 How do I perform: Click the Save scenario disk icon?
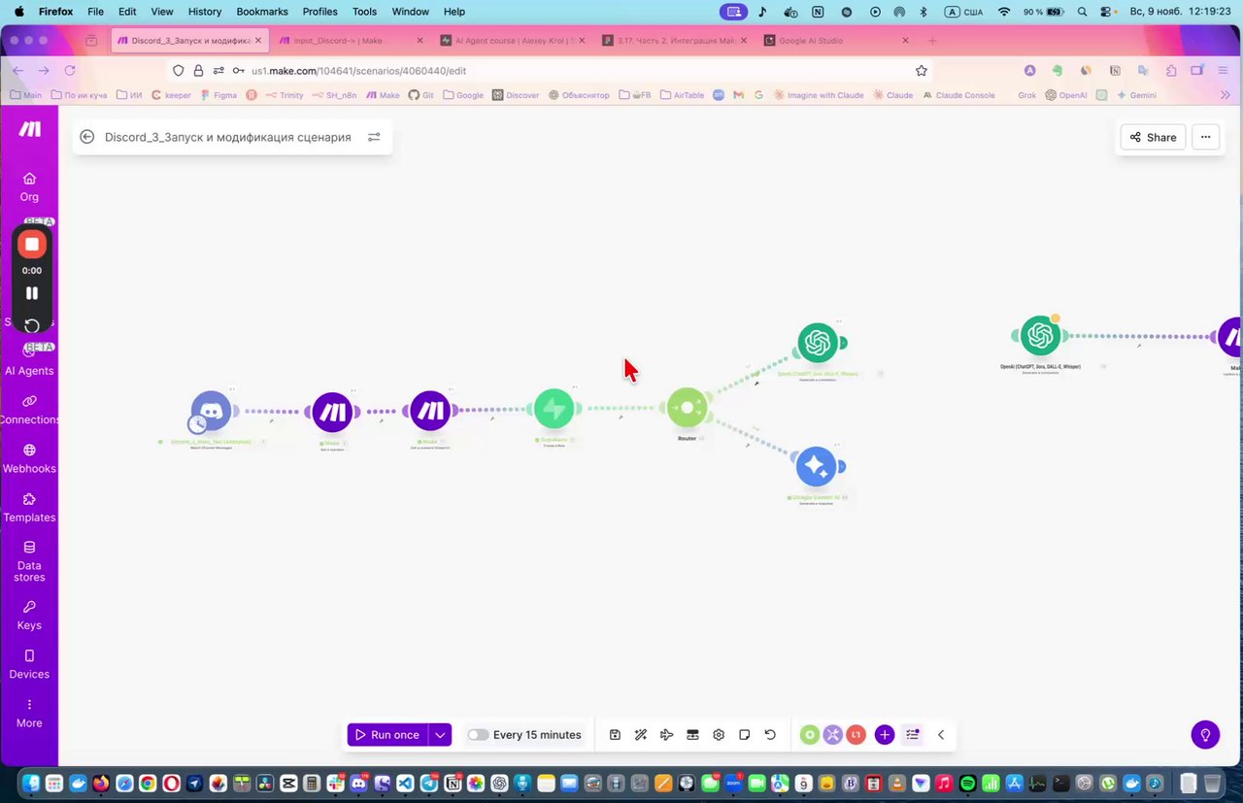[x=615, y=735]
